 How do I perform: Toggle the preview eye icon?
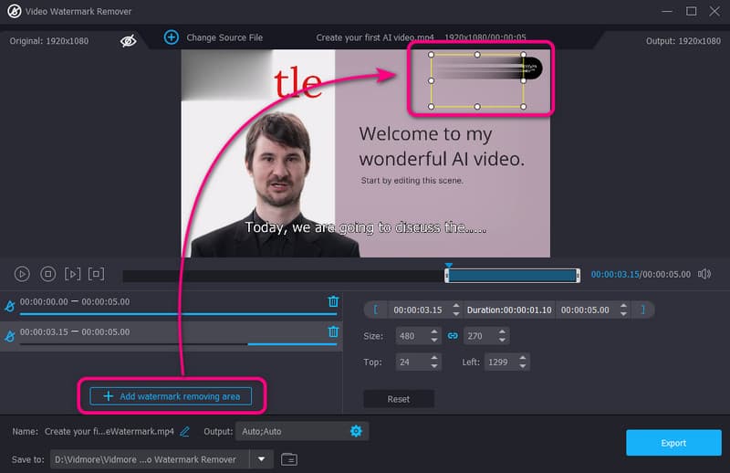pyautogui.click(x=129, y=40)
